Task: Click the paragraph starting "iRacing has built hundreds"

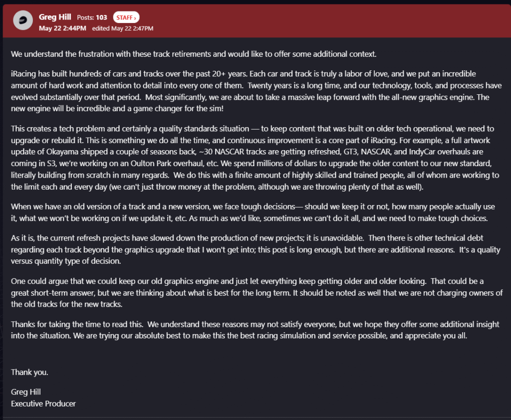Action: [256, 91]
